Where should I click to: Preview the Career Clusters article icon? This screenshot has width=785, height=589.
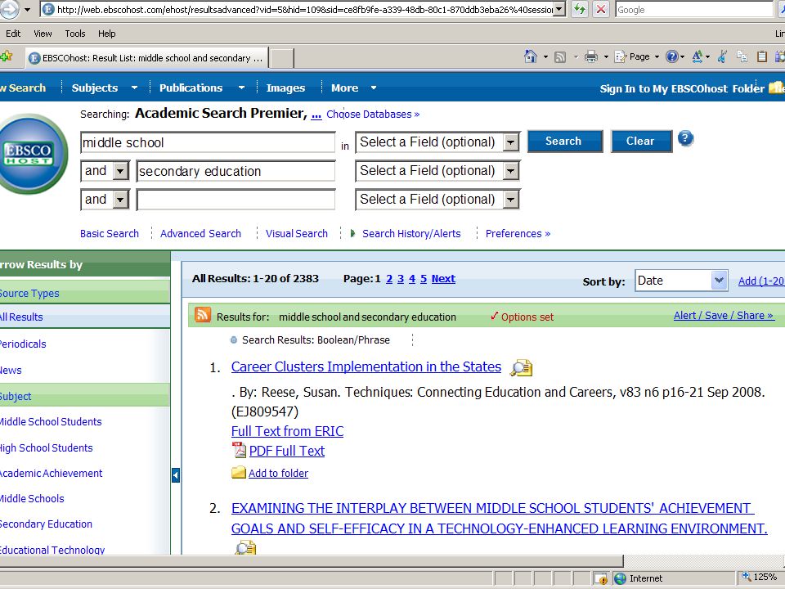tap(521, 367)
